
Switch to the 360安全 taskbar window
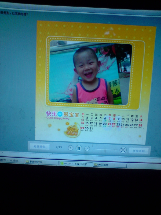11,160
